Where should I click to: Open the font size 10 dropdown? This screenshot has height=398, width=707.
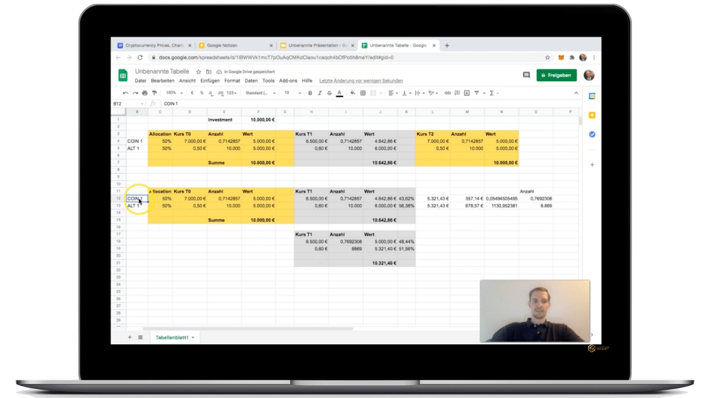(293, 93)
